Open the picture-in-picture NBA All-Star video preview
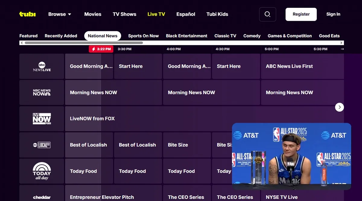Screen dimensions: 362x201 [291, 156]
